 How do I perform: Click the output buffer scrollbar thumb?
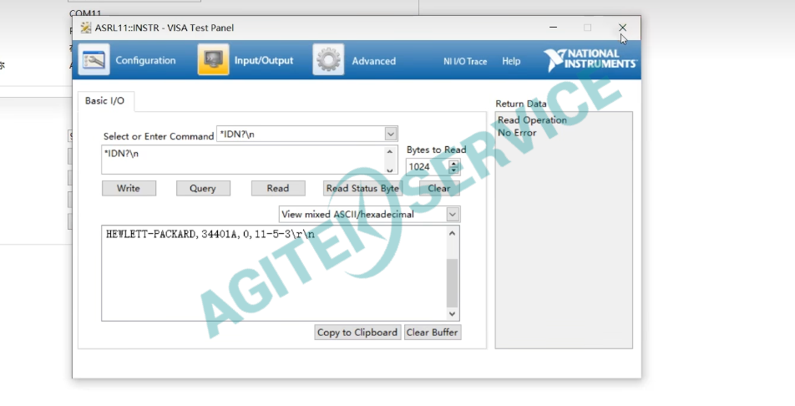[x=453, y=282]
